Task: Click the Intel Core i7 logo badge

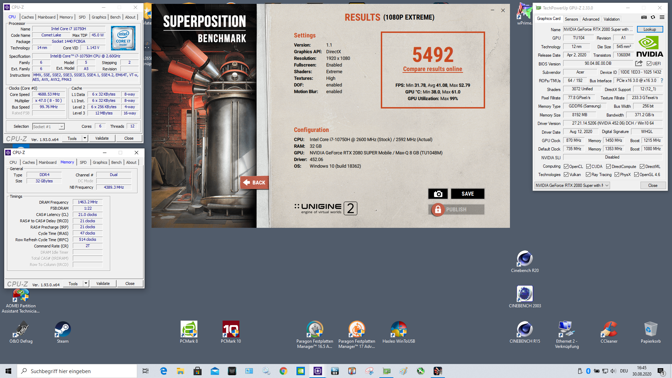Action: click(123, 38)
